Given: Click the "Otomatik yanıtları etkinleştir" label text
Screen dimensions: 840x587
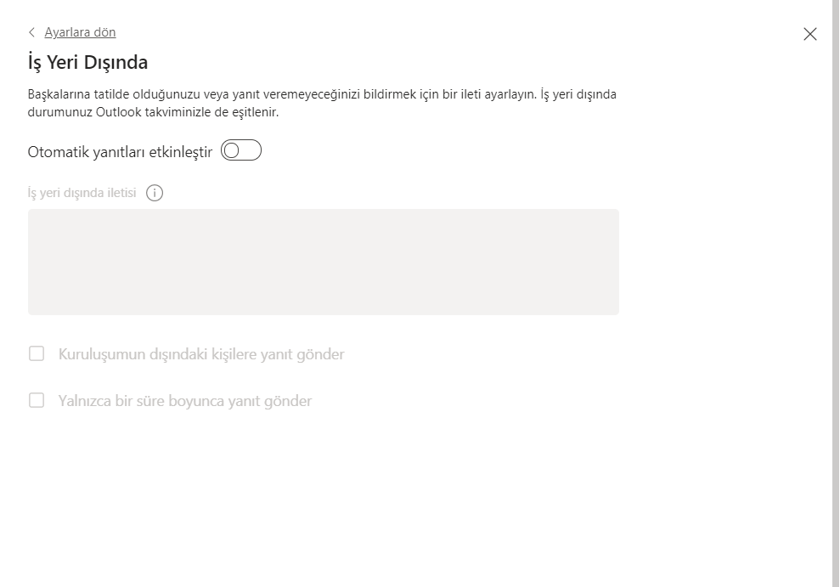Looking at the screenshot, I should (120, 151).
